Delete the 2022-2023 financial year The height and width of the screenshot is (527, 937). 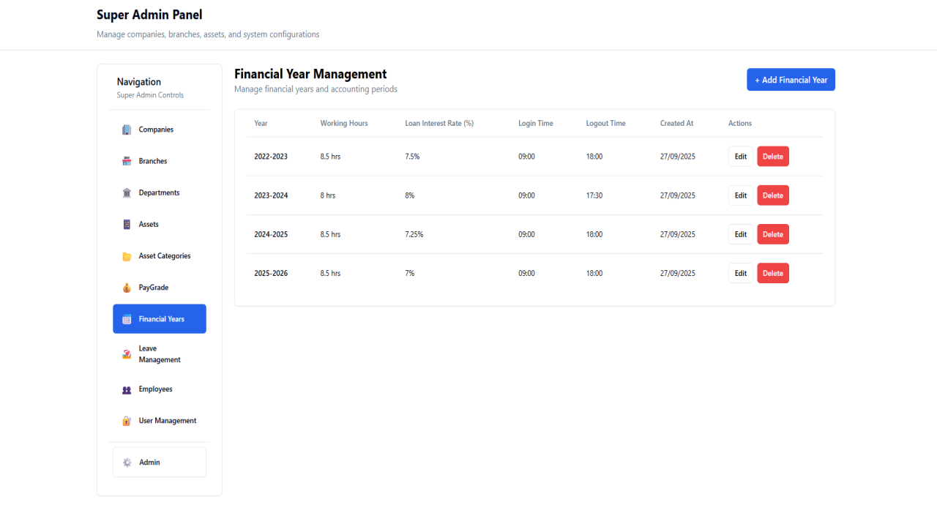coord(773,157)
